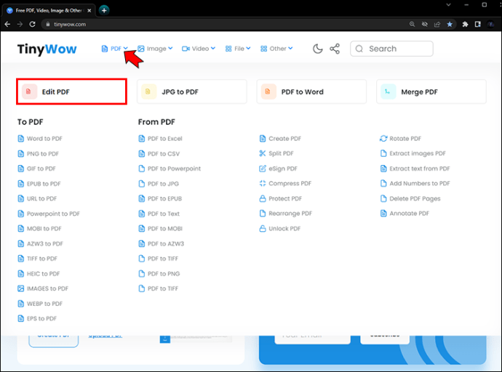Choose PDF to AZW3
This screenshot has width=502, height=372.
click(166, 244)
